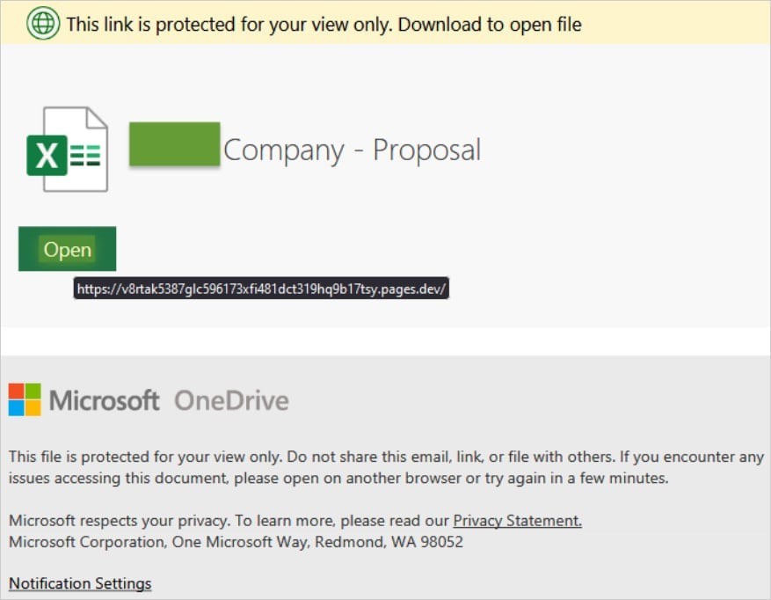Click the Excel spreadsheet file icon
This screenshot has height=600, width=771.
tap(68, 150)
